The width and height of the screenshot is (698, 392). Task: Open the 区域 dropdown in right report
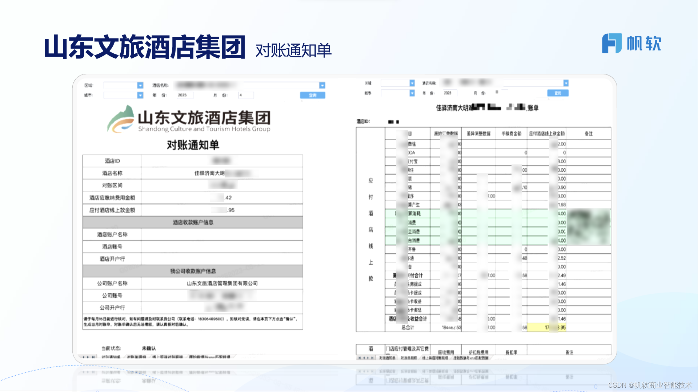tap(412, 83)
